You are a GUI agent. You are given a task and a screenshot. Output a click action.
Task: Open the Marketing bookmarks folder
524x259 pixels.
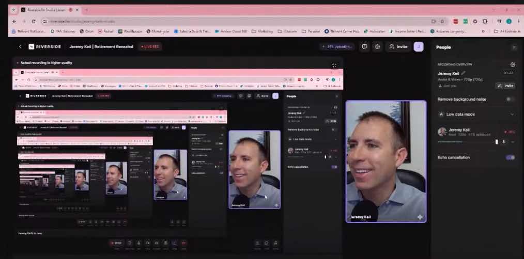point(263,31)
